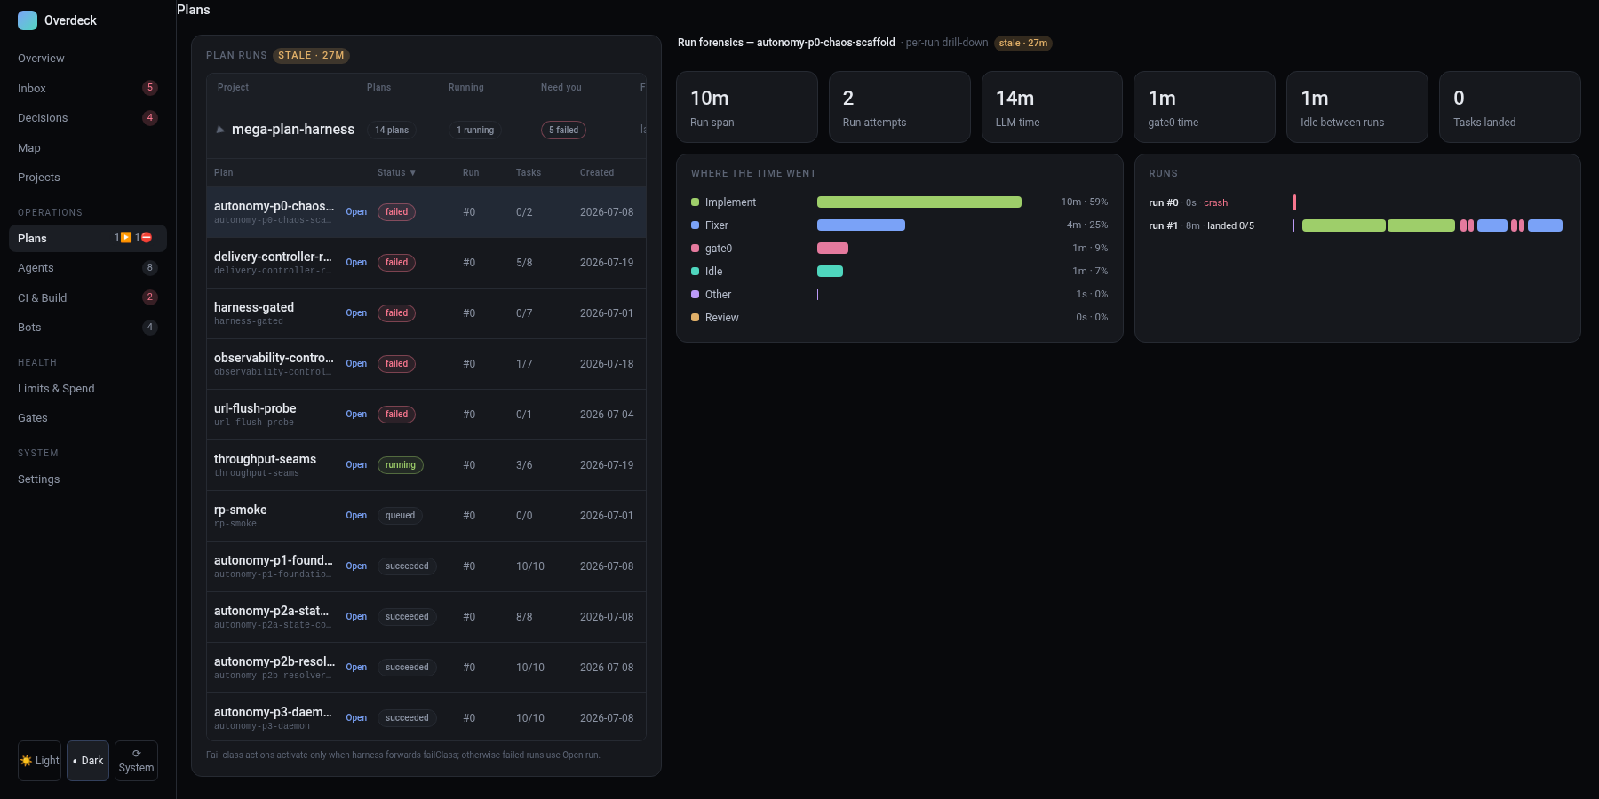Select the run #1 timeline row

[1356, 225]
